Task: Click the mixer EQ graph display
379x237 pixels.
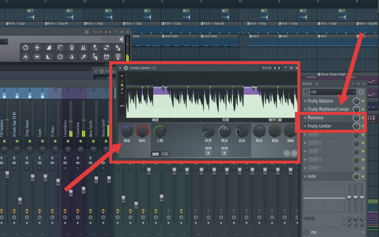Action: click(x=324, y=198)
